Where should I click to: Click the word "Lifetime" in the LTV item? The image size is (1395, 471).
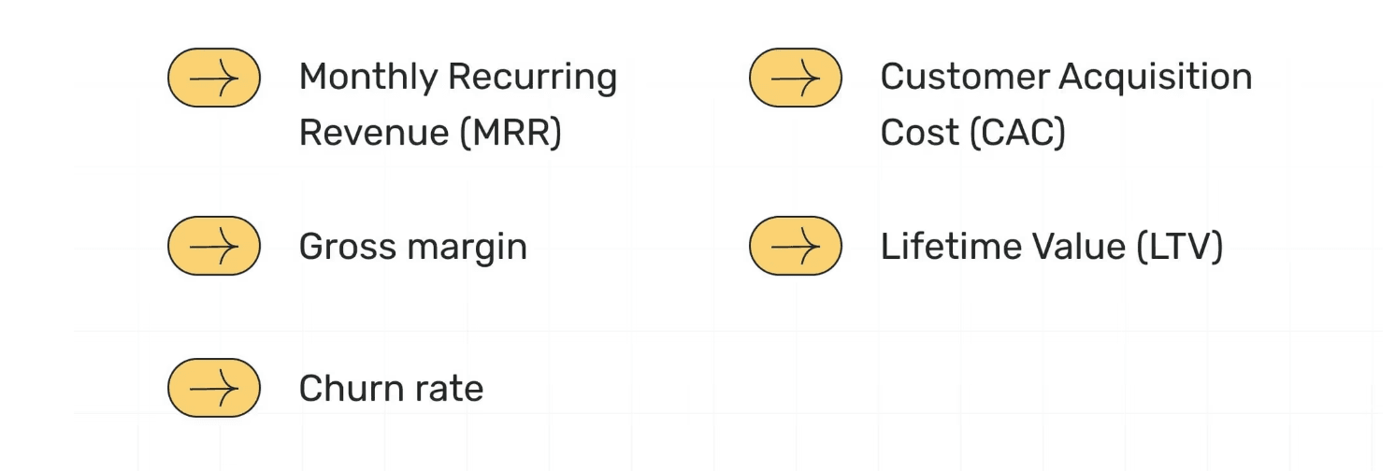point(950,247)
